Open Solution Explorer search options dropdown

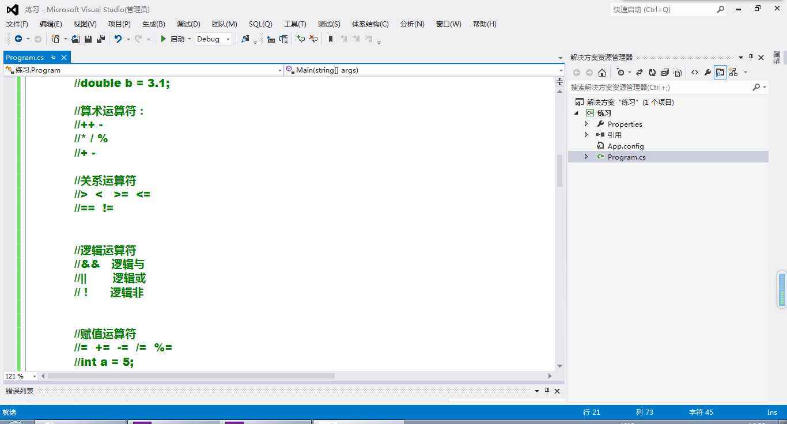tap(765, 88)
